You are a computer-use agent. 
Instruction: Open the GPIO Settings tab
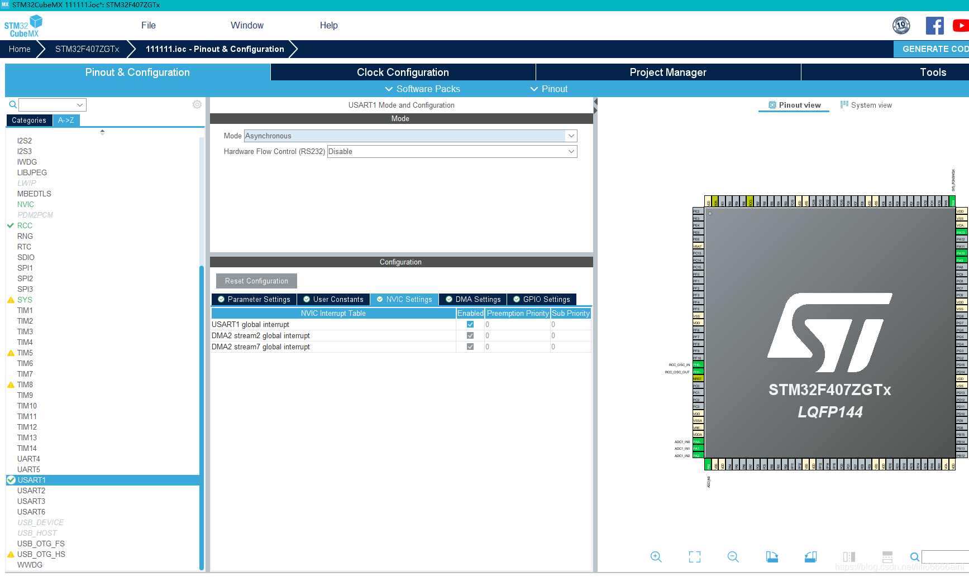[542, 299]
